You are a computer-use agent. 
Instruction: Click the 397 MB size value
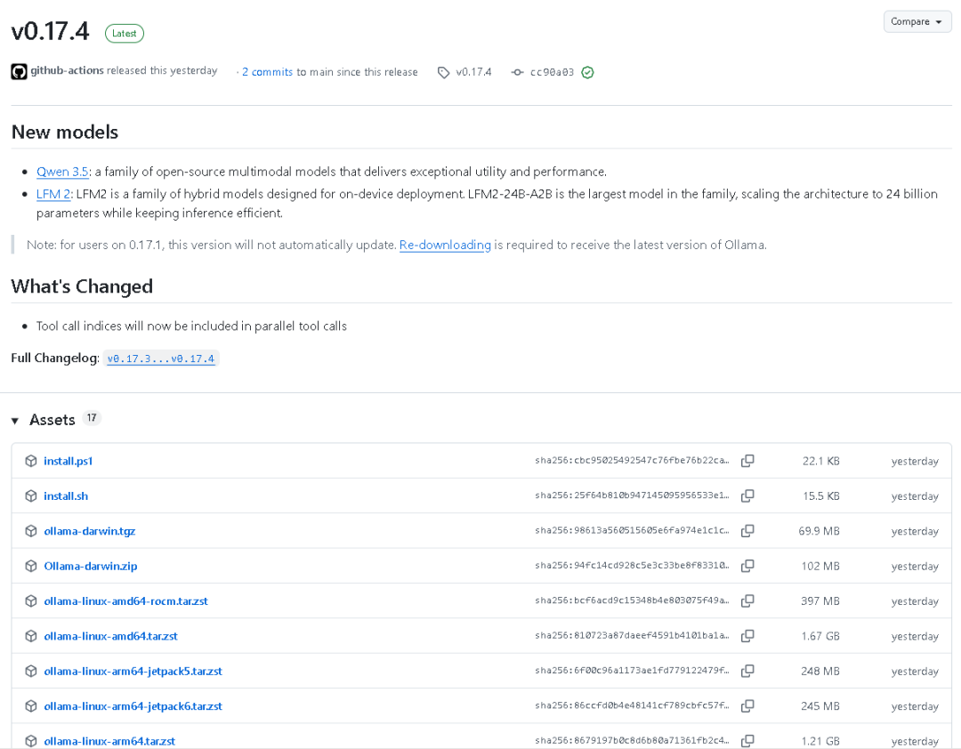(820, 601)
